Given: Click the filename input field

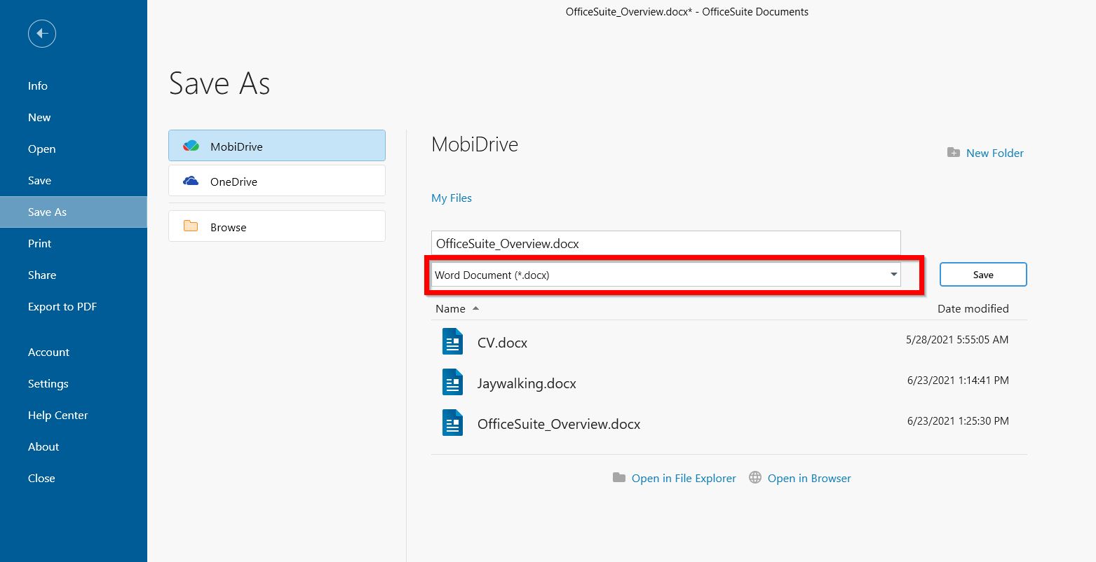Looking at the screenshot, I should tap(665, 243).
